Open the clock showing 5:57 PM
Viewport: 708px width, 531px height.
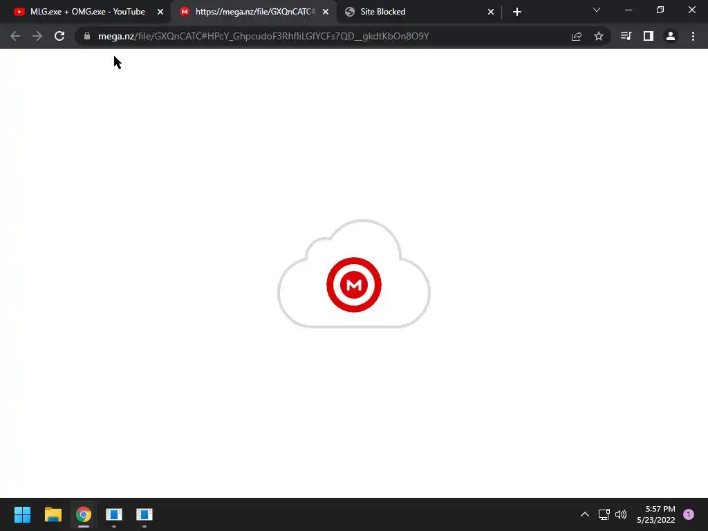(656, 514)
